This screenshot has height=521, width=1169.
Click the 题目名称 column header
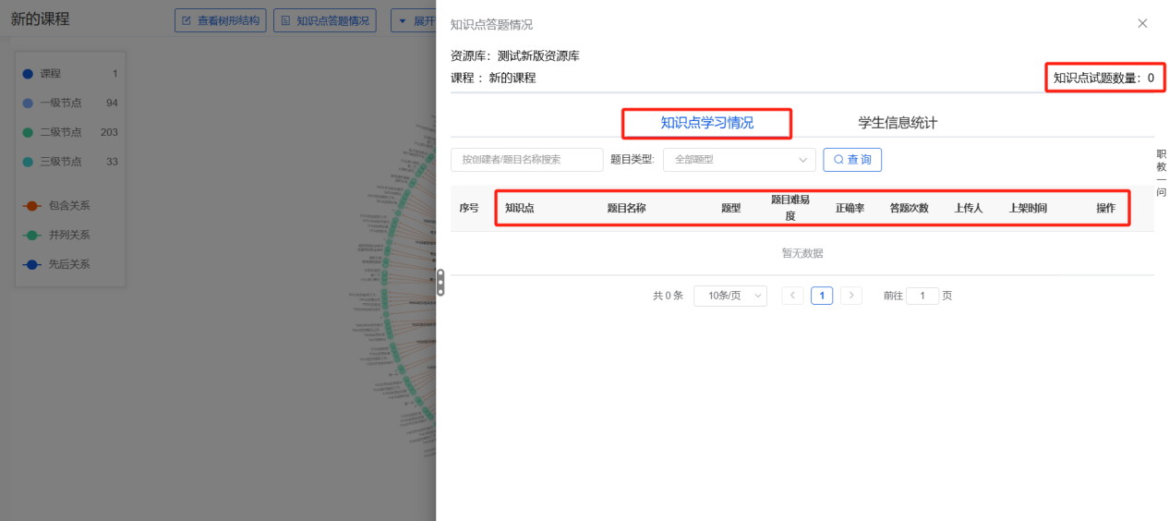(x=626, y=208)
